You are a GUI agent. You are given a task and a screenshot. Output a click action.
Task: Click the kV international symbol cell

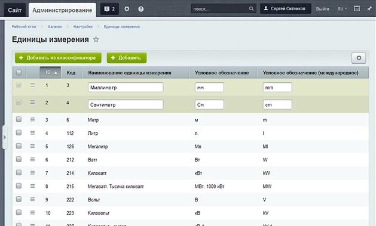click(x=265, y=213)
